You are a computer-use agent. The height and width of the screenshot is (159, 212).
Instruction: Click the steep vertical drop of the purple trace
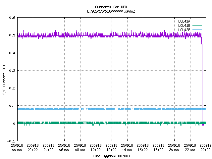[202, 83]
